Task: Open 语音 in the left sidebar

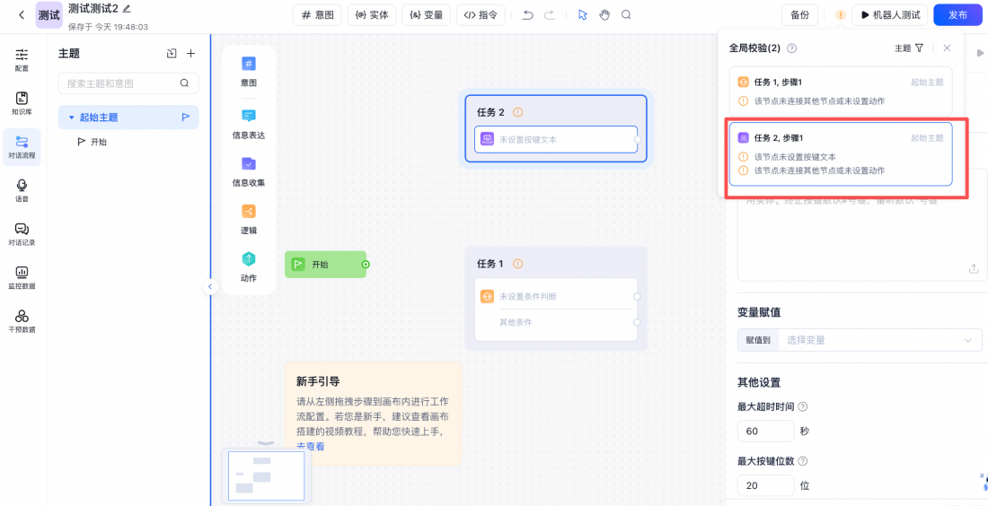Action: pyautogui.click(x=22, y=191)
